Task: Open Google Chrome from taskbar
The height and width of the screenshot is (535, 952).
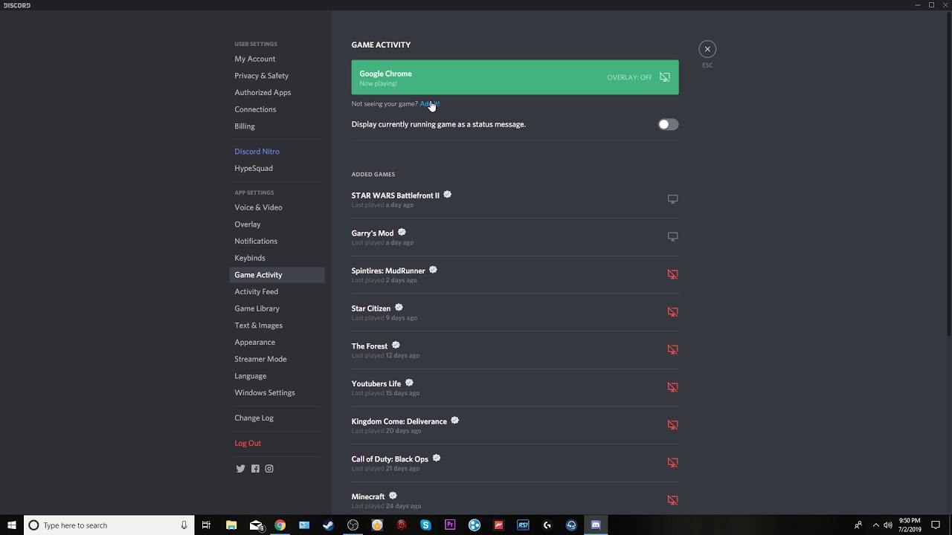Action: tap(280, 525)
